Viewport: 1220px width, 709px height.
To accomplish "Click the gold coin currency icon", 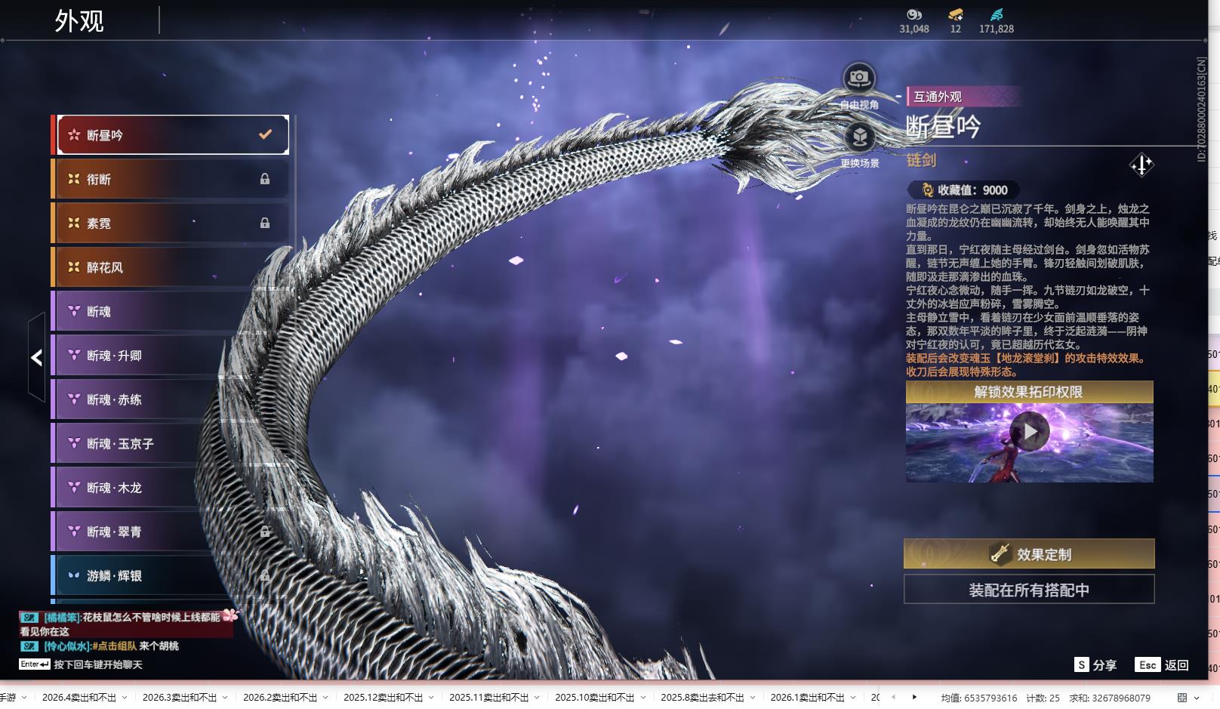I will click(x=913, y=14).
